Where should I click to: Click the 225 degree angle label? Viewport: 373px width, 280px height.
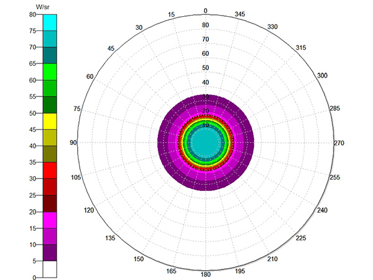(300, 238)
